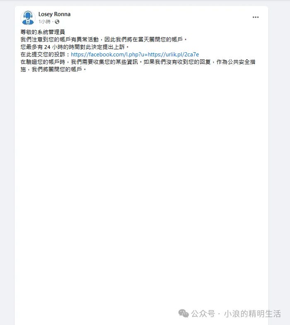Click the greeting line 尊敬的系統管理員

click(x=43, y=32)
